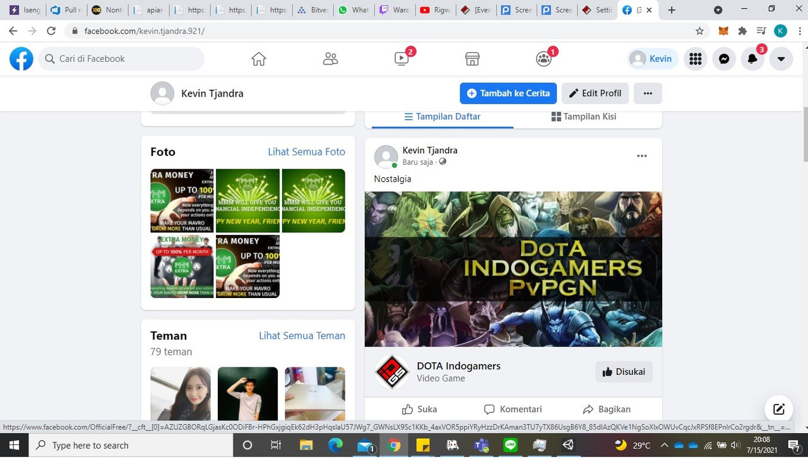Open the Kevin Tjandra profile header avatar
This screenshot has height=464, width=808.
click(x=162, y=93)
